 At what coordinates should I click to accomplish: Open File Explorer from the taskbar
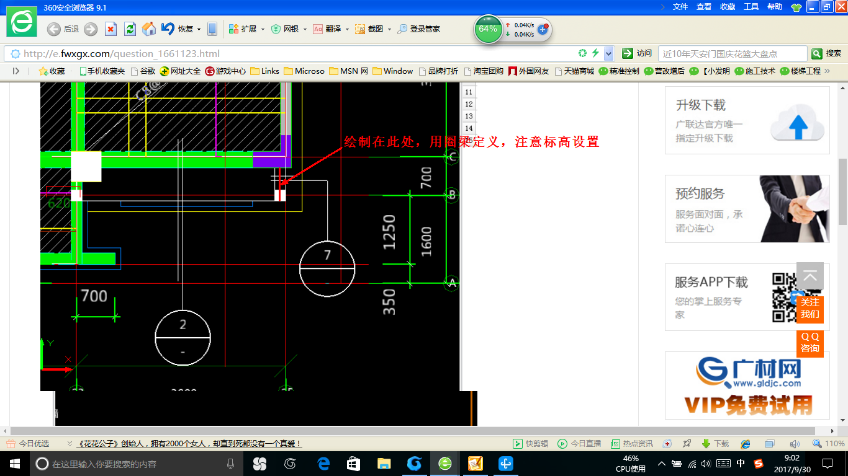pos(384,463)
